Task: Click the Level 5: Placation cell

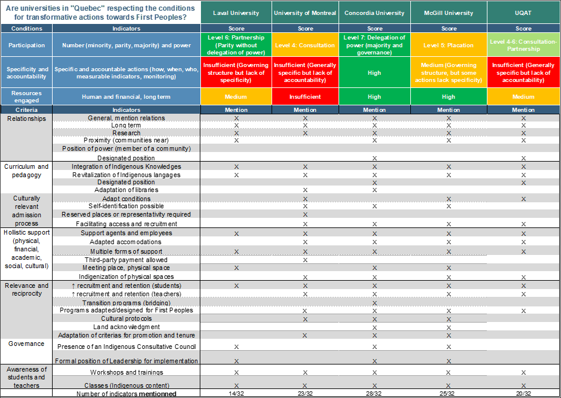Action: tap(449, 45)
